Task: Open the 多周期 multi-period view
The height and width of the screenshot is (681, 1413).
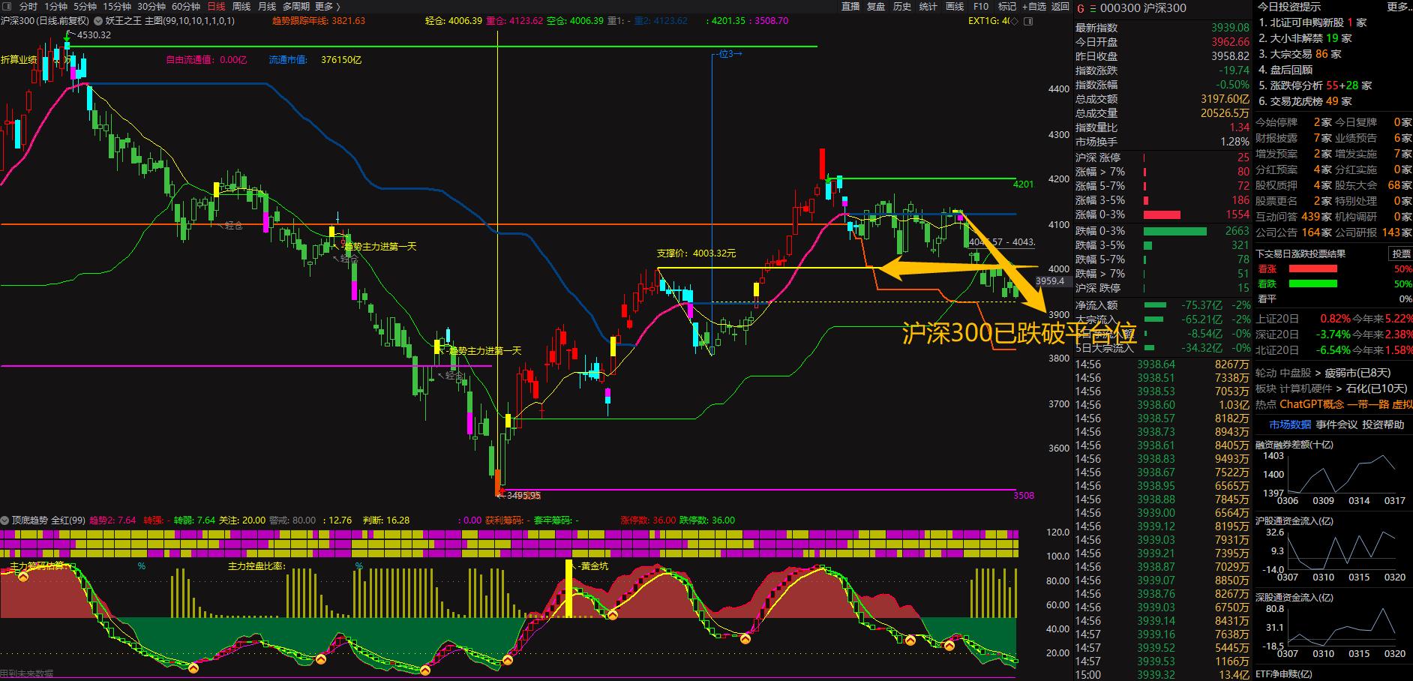Action: (296, 7)
